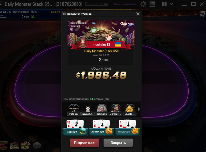Open the Roulette mini-game icon

(14, 146)
